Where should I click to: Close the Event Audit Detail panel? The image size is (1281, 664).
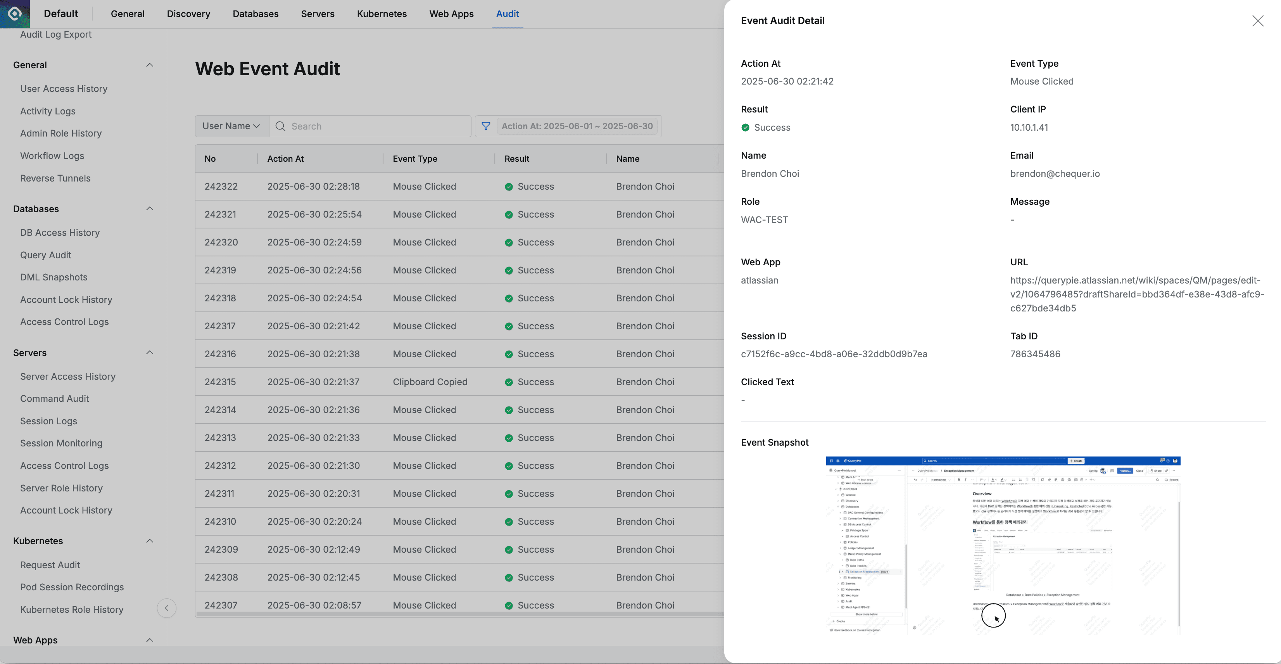pos(1258,21)
